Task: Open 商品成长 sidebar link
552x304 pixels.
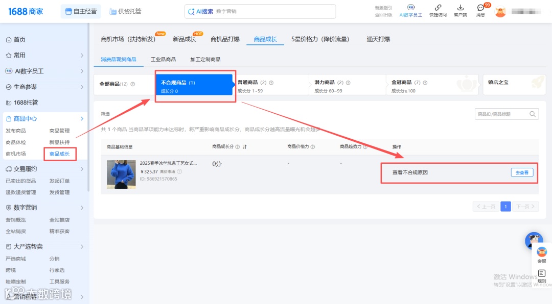Action: [x=59, y=154]
